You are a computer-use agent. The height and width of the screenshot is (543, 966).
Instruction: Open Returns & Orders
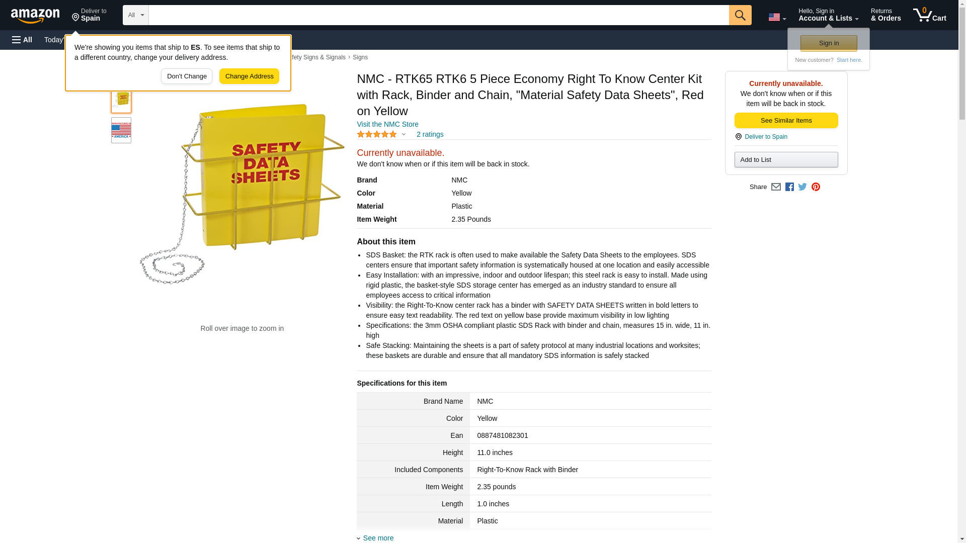(886, 15)
